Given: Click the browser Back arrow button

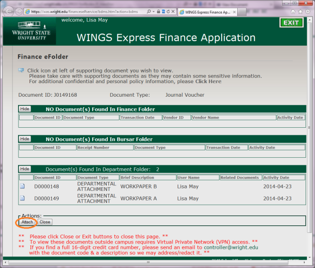Looking at the screenshot, I should [8, 12].
